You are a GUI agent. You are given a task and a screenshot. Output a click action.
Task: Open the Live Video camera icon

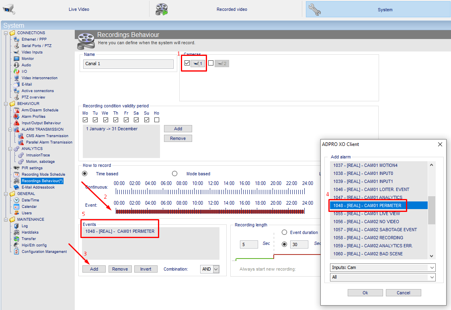8,9
